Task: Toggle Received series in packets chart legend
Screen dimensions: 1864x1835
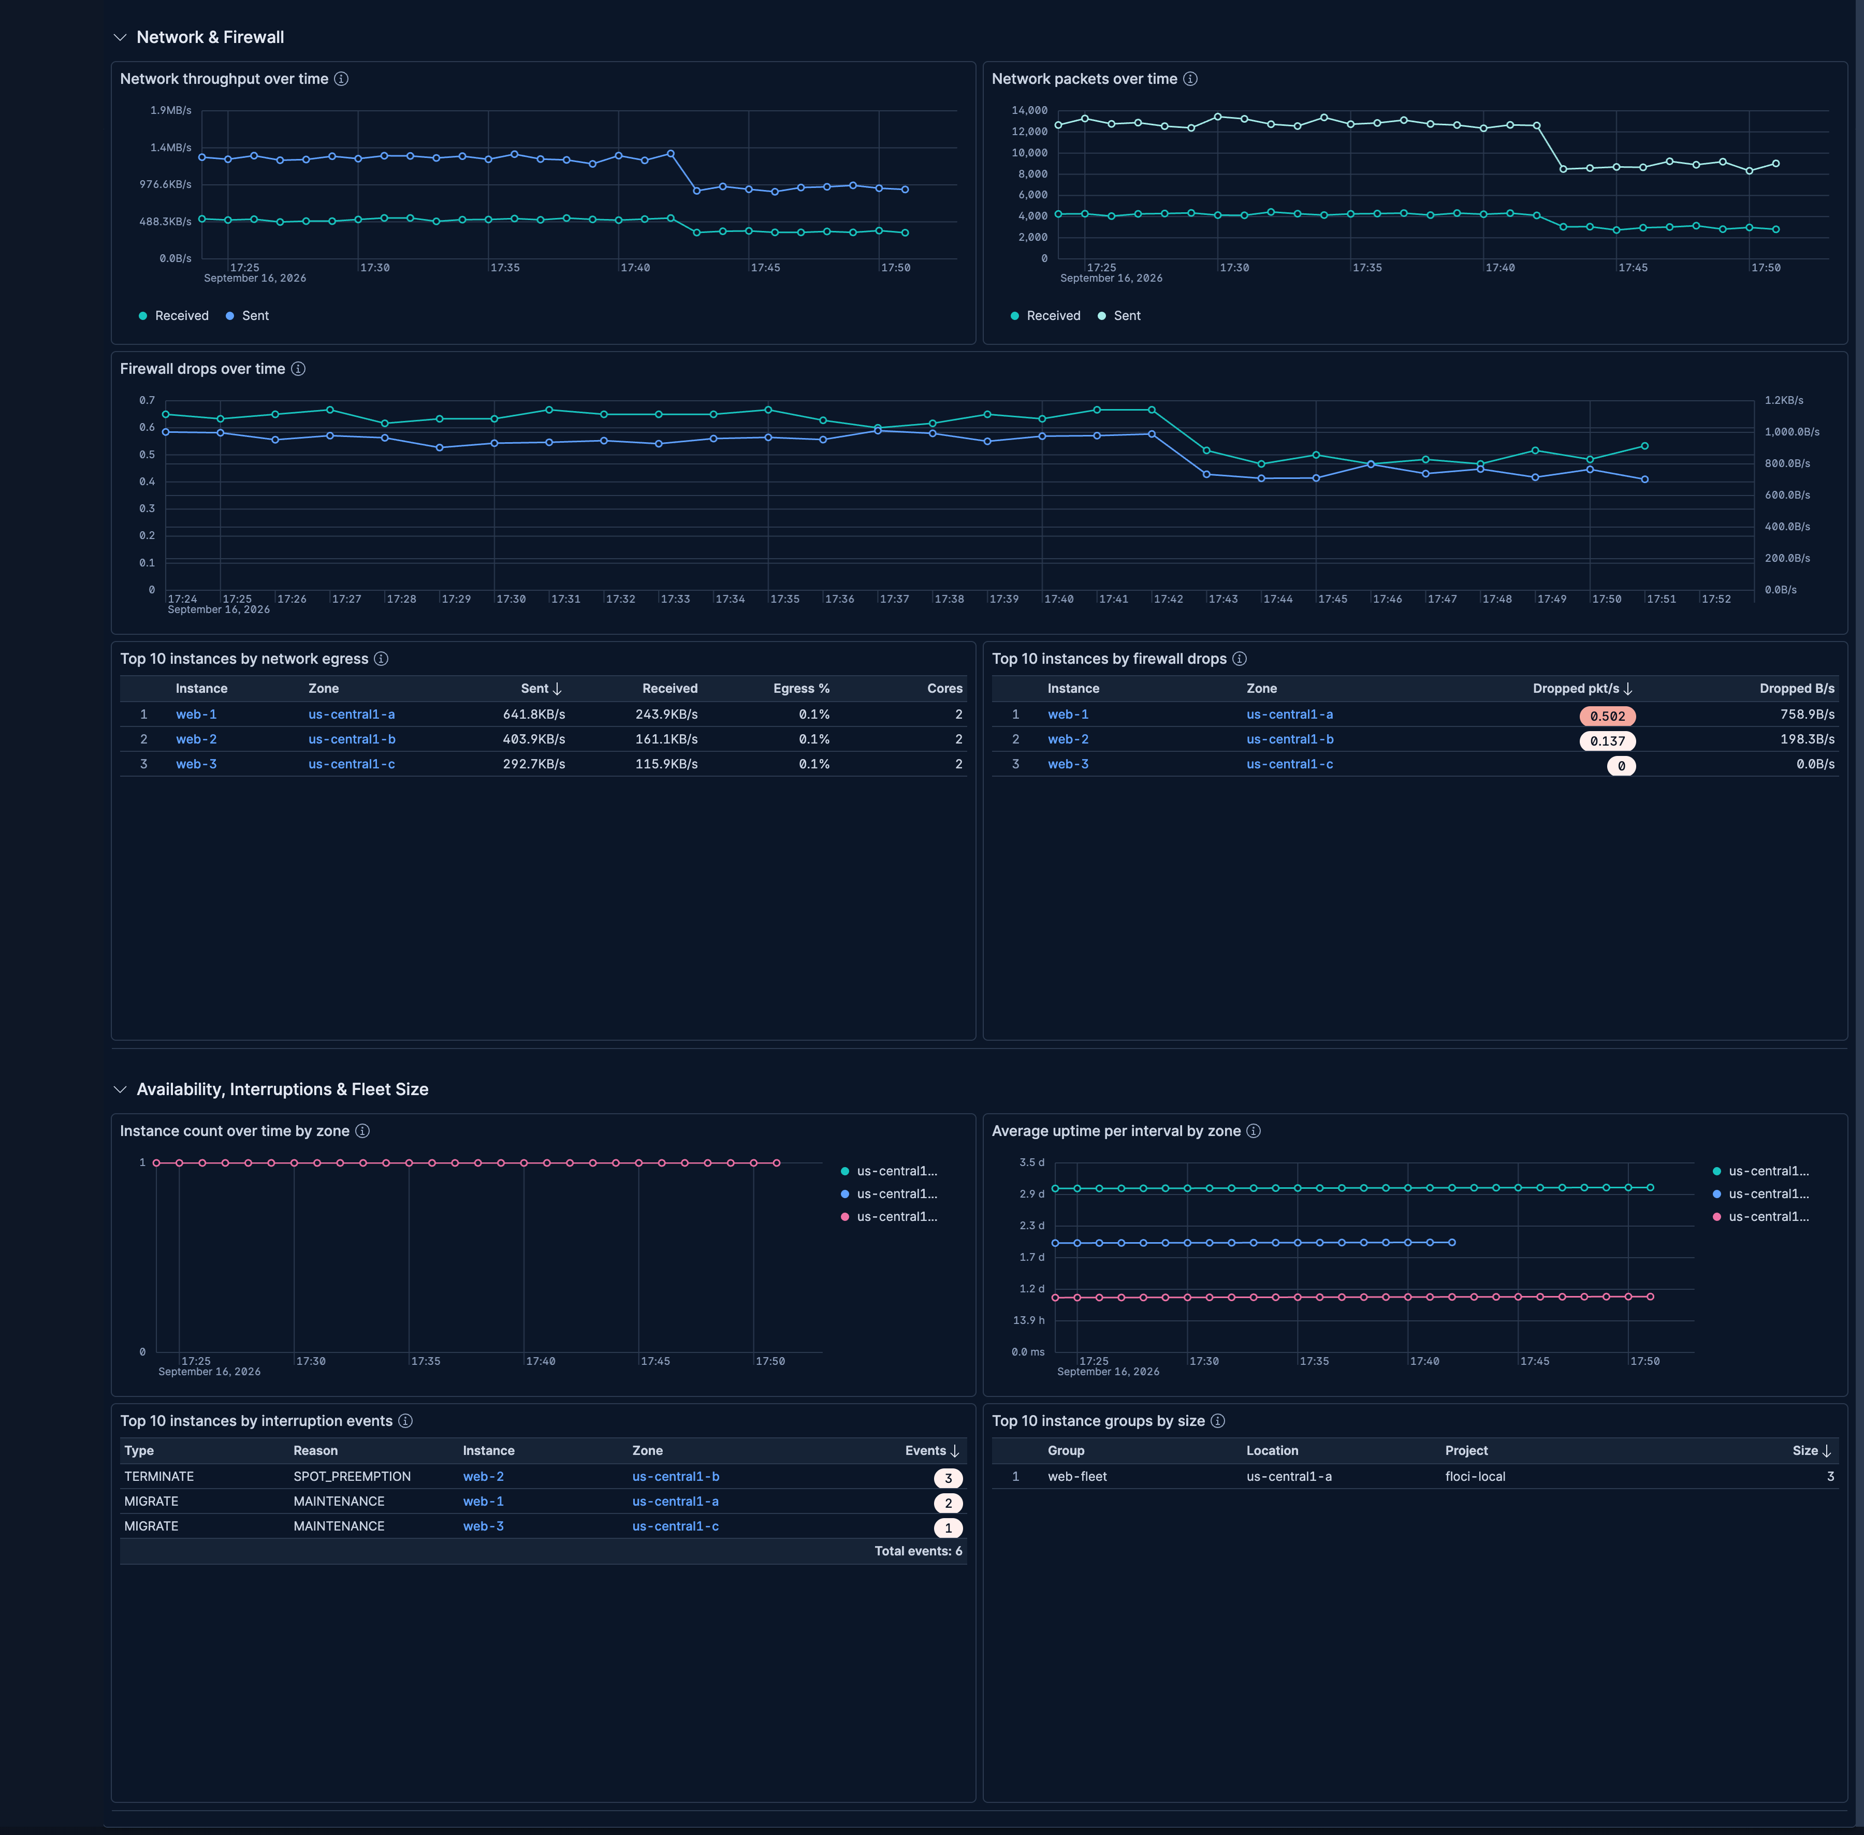Action: [x=1046, y=316]
